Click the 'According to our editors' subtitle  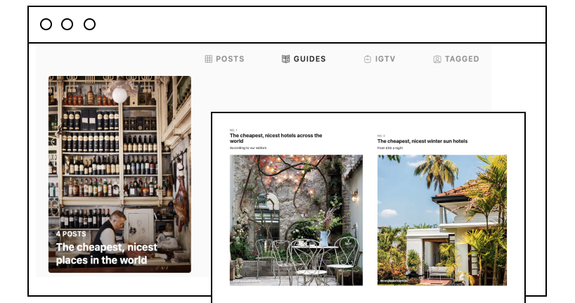pos(248,148)
